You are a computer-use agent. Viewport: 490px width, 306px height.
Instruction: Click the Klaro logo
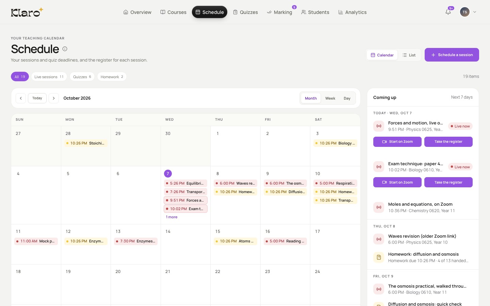[x=27, y=12]
